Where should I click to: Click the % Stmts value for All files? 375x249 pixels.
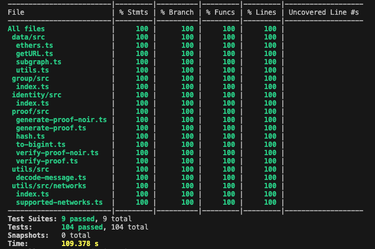142,29
